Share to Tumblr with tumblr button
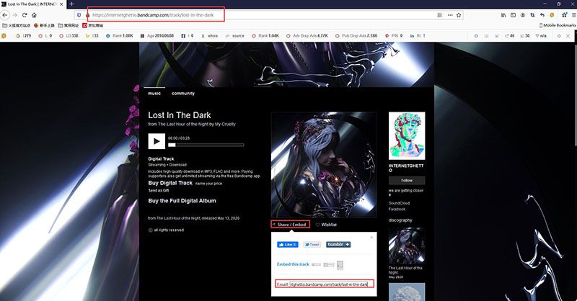This screenshot has height=301, width=577. [x=338, y=244]
